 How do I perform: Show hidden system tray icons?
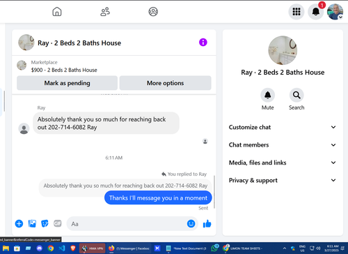coord(285,248)
